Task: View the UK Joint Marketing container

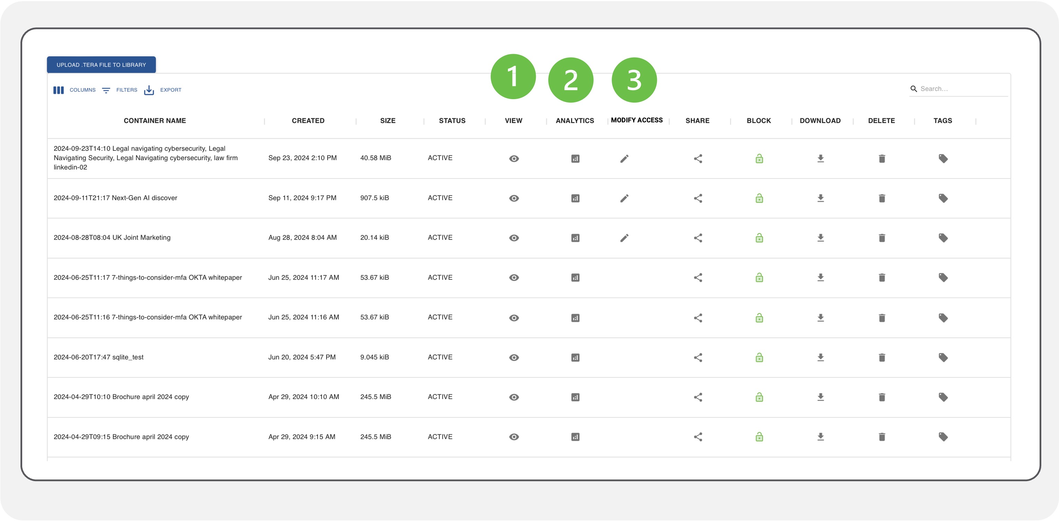Action: [x=514, y=238]
